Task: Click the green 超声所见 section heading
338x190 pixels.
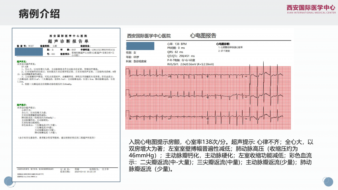Action: (x=21, y=60)
